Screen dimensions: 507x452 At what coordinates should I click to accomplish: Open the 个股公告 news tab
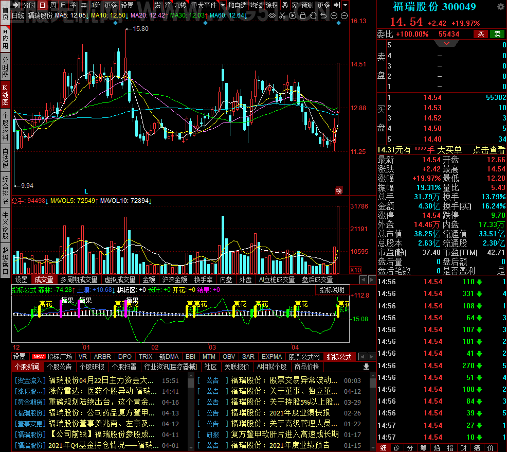[60, 367]
